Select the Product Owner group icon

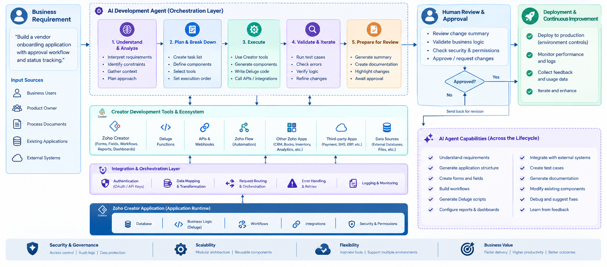(x=17, y=108)
